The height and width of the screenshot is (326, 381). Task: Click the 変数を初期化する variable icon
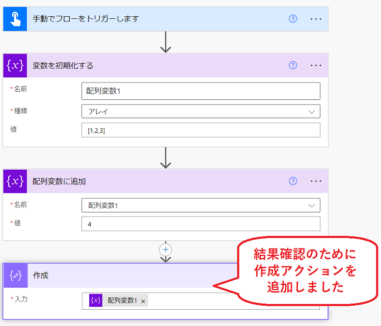pyautogui.click(x=15, y=66)
